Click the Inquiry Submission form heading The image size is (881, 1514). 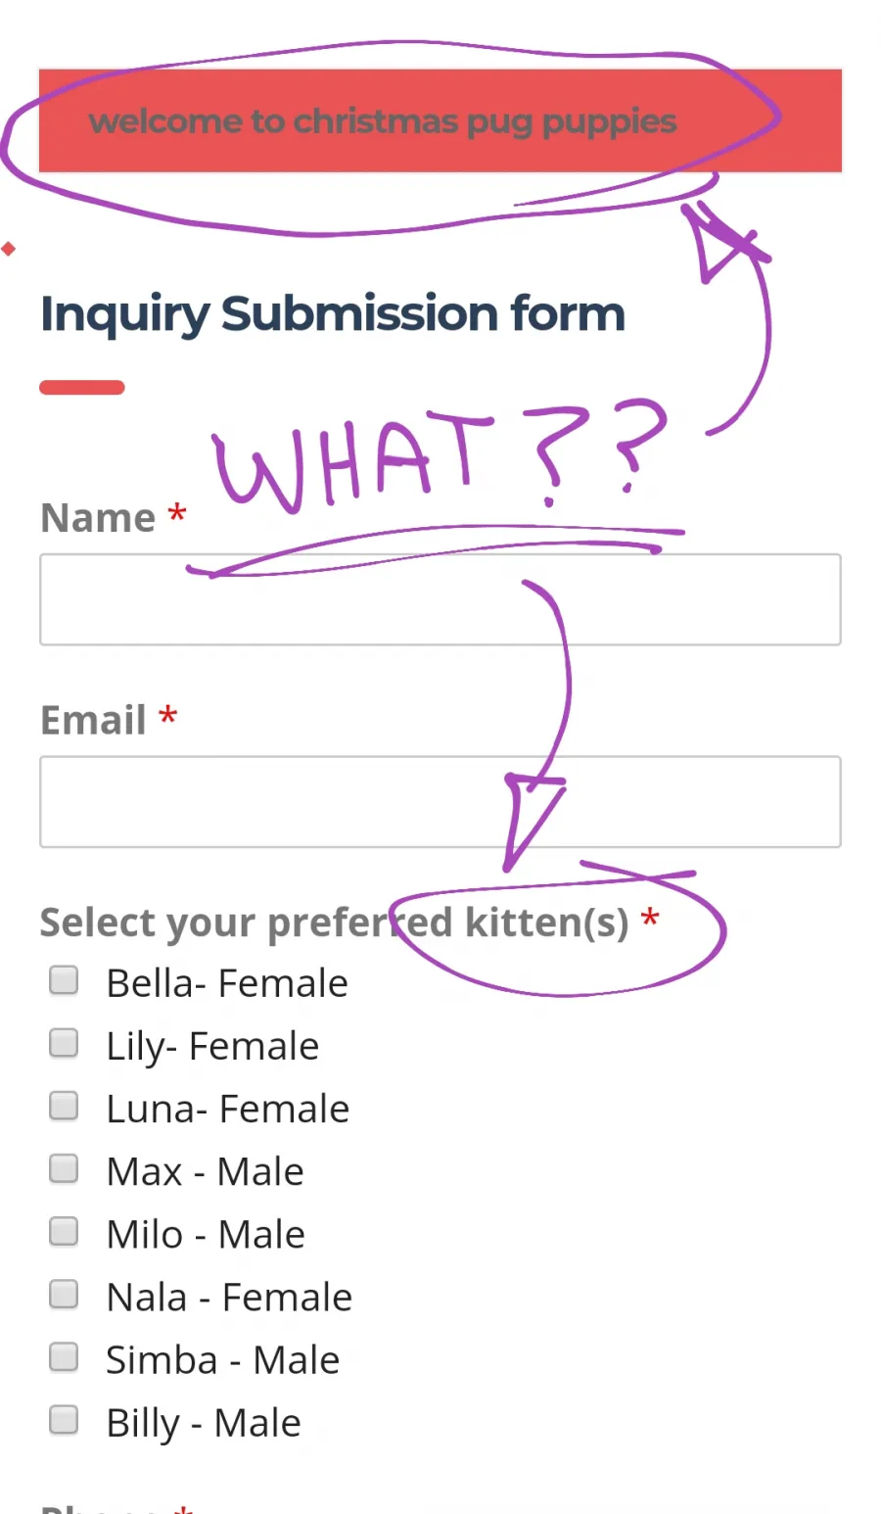[333, 315]
